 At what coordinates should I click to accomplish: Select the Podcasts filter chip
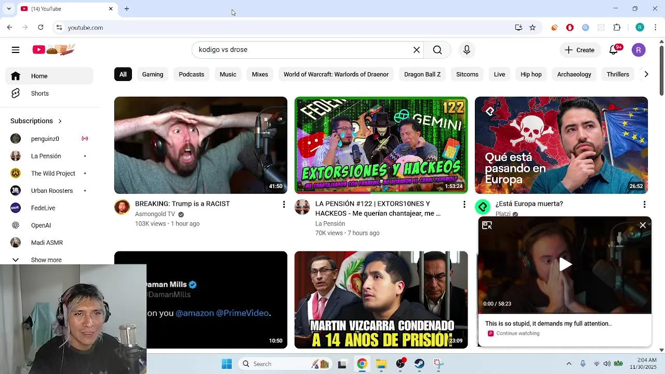(191, 74)
